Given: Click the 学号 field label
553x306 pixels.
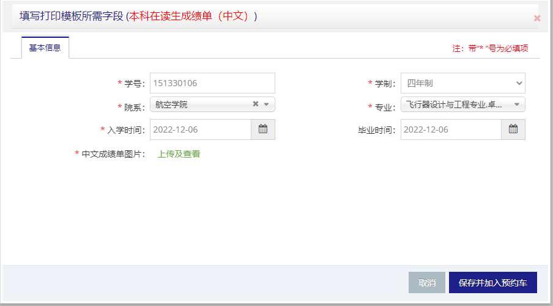Looking at the screenshot, I should (x=134, y=84).
